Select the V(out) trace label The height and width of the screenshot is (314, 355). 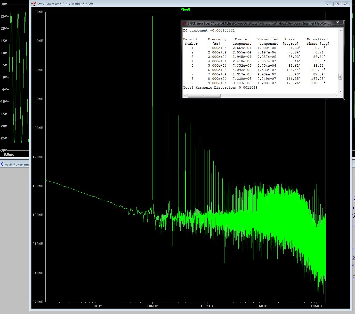pyautogui.click(x=185, y=10)
